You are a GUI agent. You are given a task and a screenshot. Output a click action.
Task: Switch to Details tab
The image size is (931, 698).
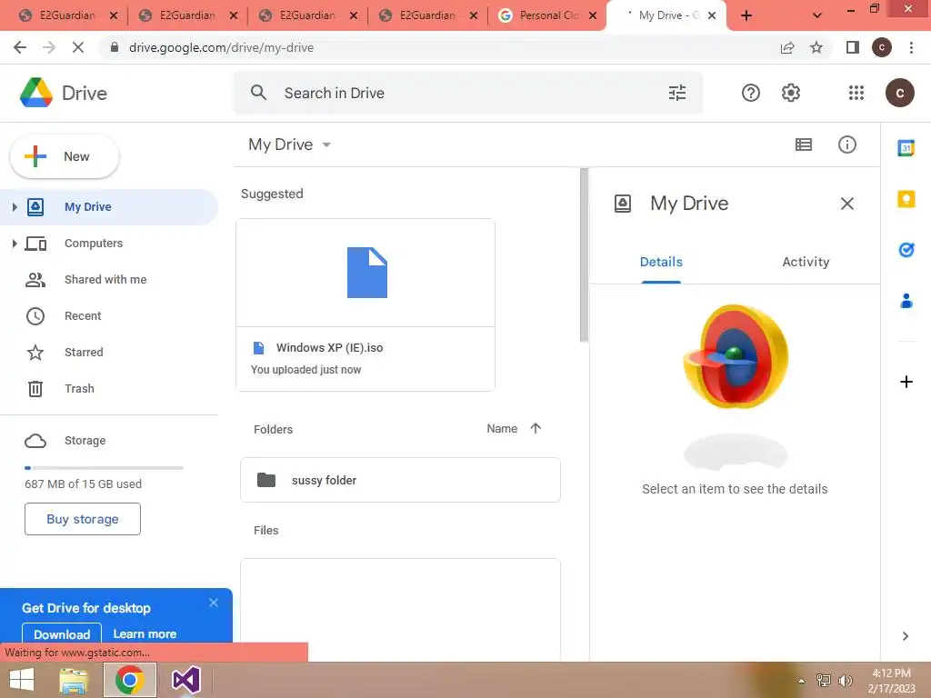(661, 262)
